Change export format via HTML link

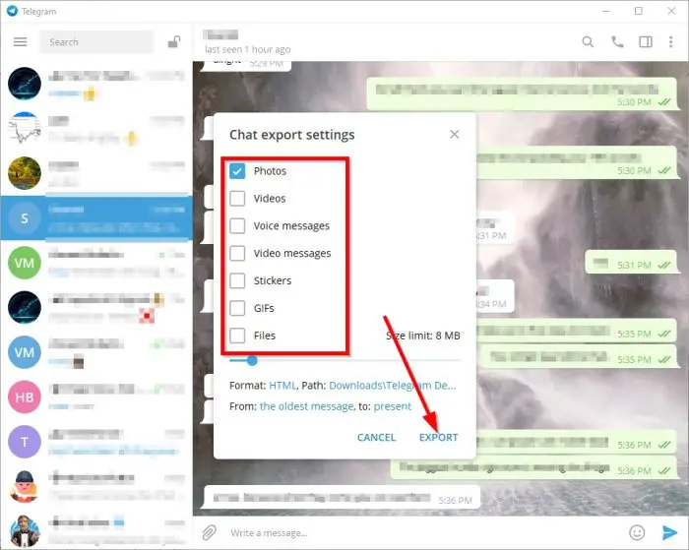point(282,386)
